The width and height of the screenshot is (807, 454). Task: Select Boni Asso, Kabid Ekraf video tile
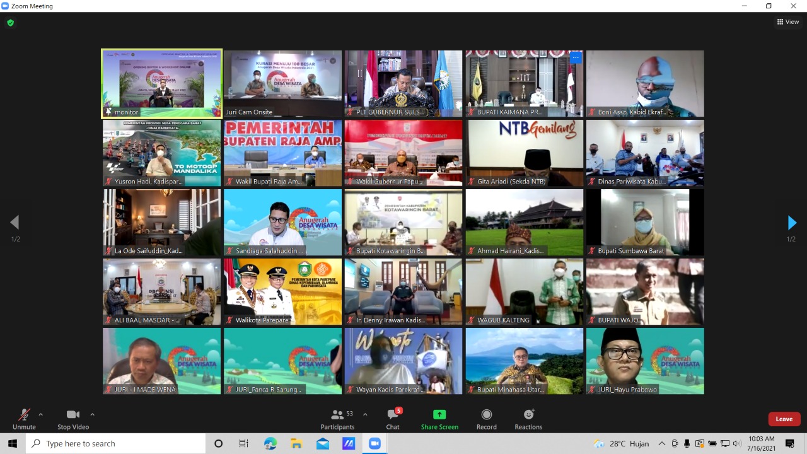[645, 84]
